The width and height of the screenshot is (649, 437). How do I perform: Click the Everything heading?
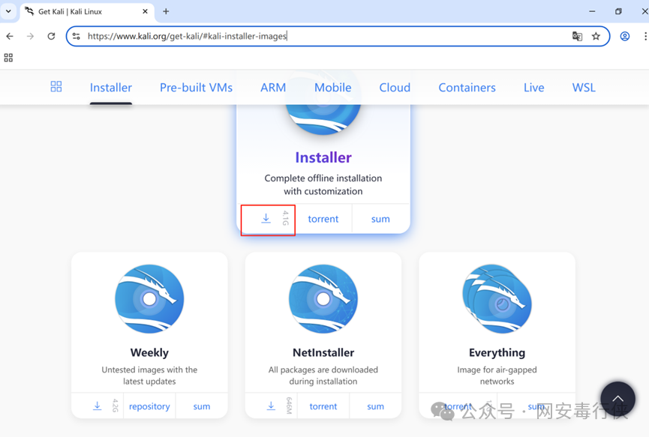497,352
